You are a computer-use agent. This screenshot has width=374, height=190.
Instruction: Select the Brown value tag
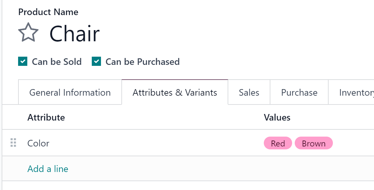314,143
